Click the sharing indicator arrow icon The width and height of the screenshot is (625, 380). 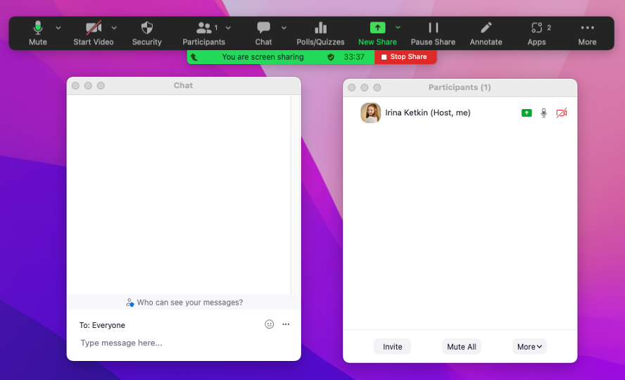(x=194, y=57)
